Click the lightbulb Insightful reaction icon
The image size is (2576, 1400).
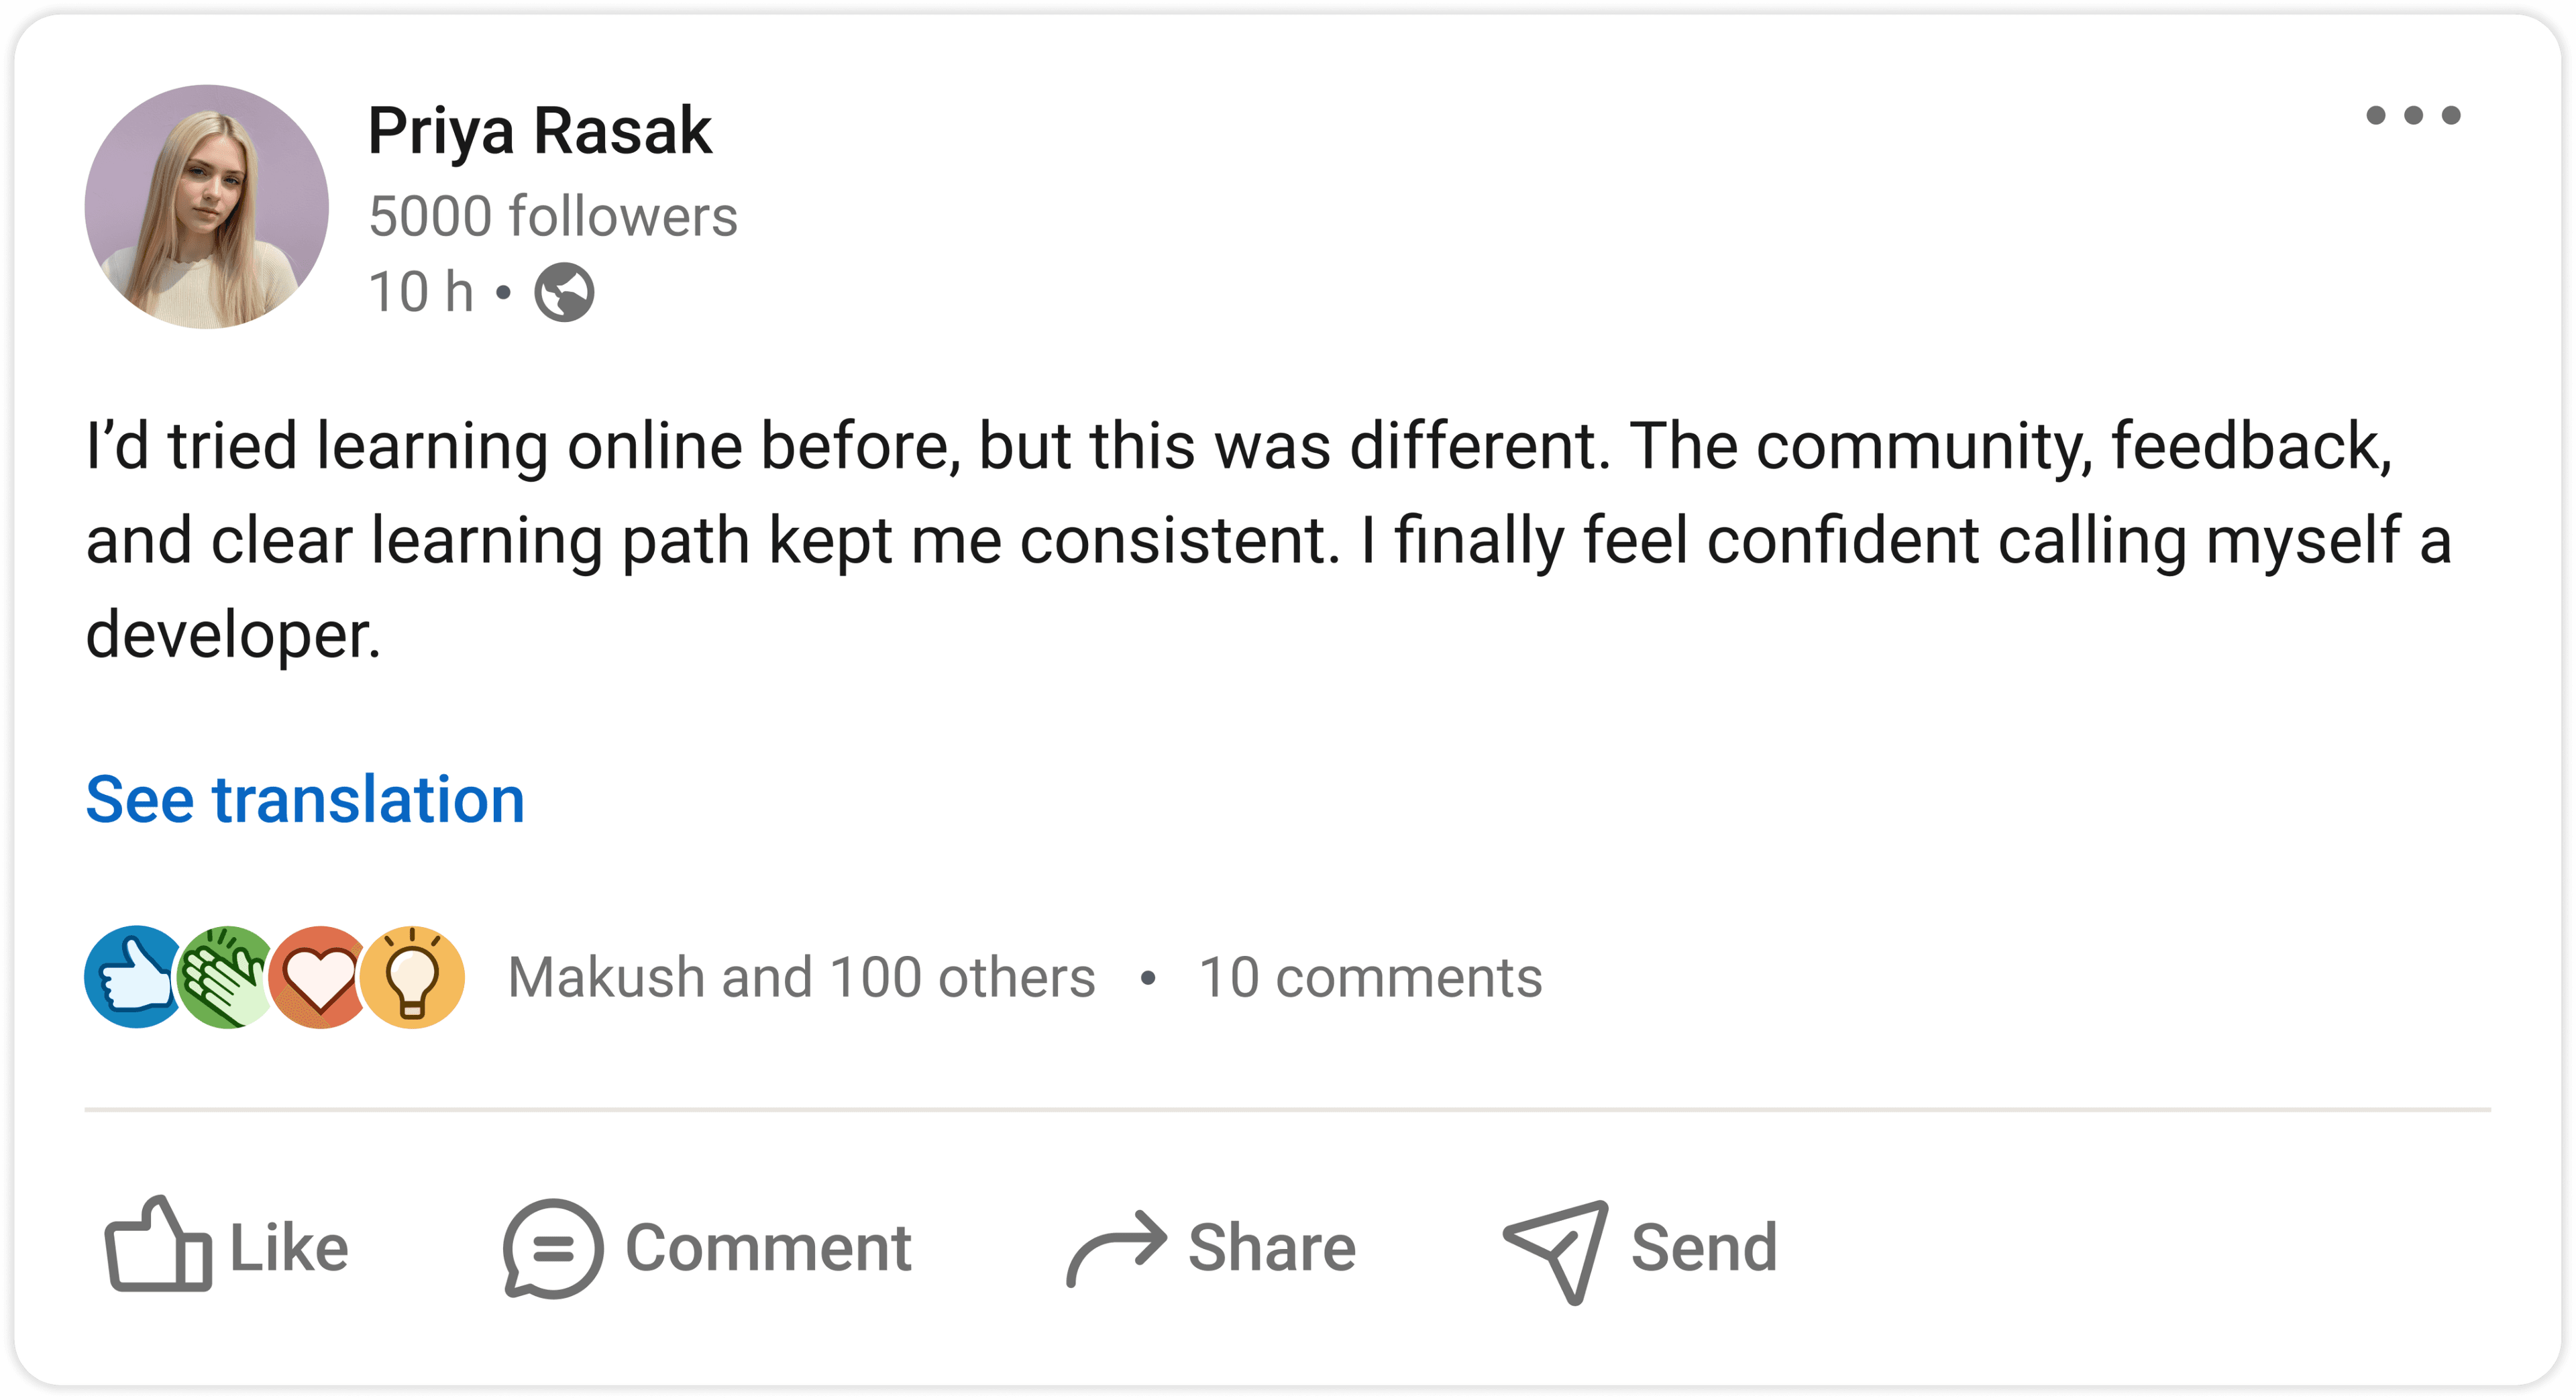pyautogui.click(x=412, y=977)
